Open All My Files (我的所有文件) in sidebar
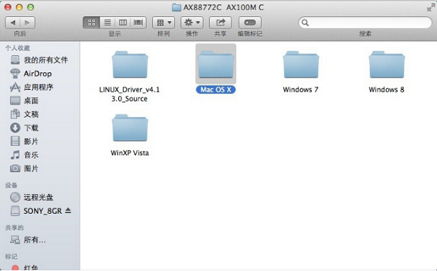Image resolution: width=437 pixels, height=271 pixels. click(40, 60)
